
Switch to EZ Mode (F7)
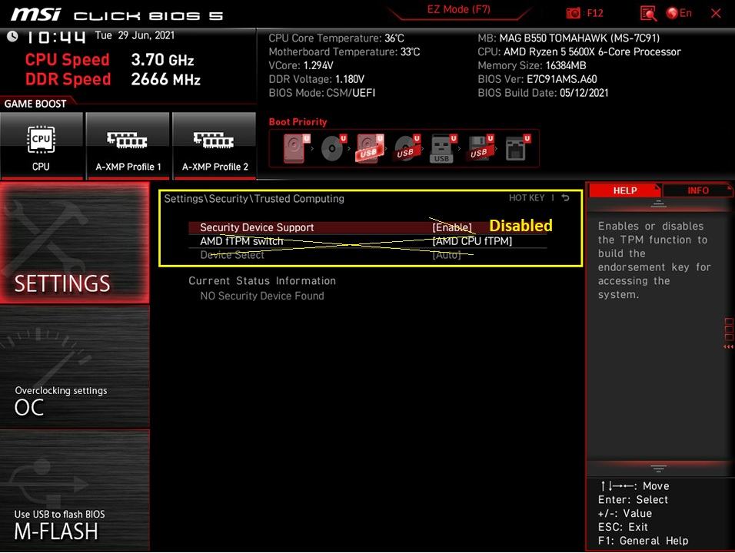(x=458, y=9)
